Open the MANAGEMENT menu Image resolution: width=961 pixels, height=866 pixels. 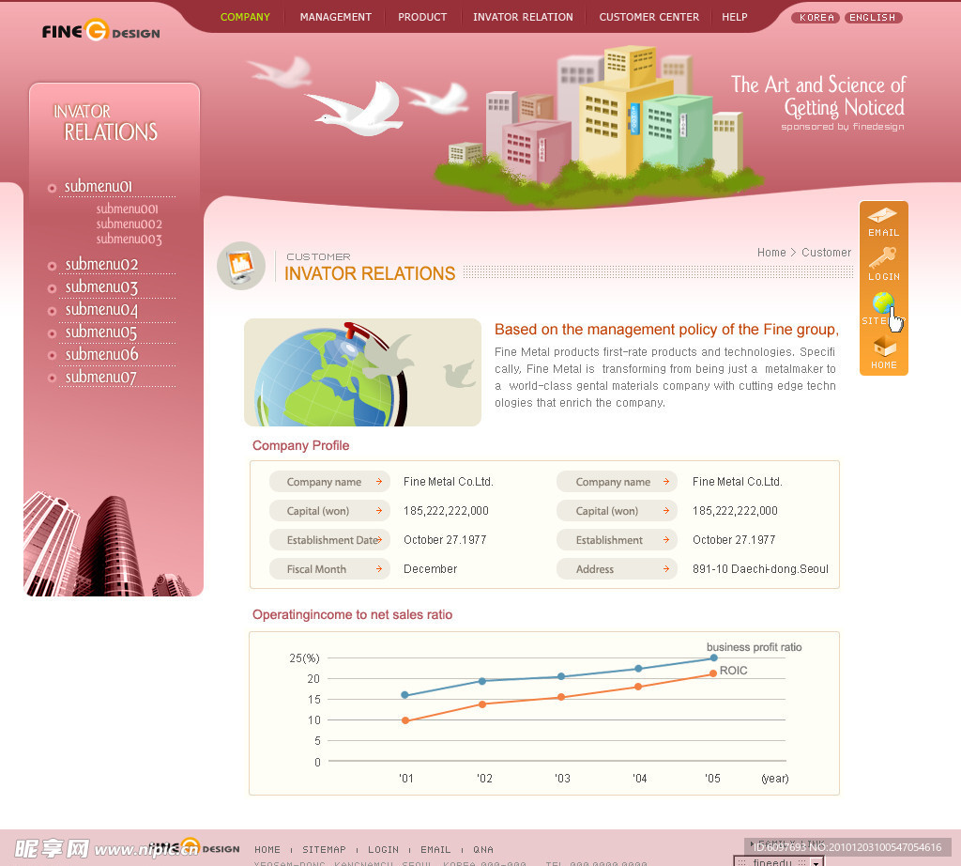pos(336,17)
